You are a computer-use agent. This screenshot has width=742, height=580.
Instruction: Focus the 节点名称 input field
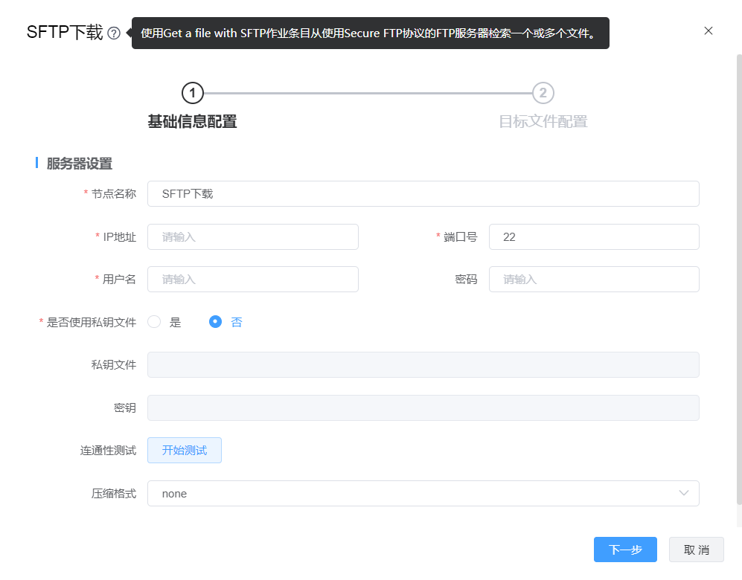point(423,194)
